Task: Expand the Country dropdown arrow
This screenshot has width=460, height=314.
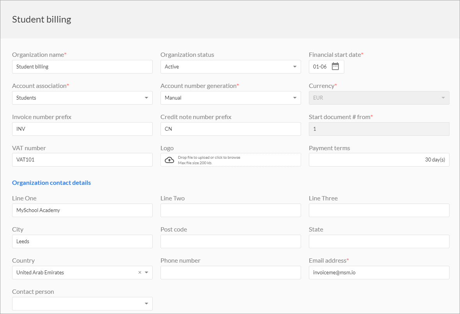Action: [146, 272]
